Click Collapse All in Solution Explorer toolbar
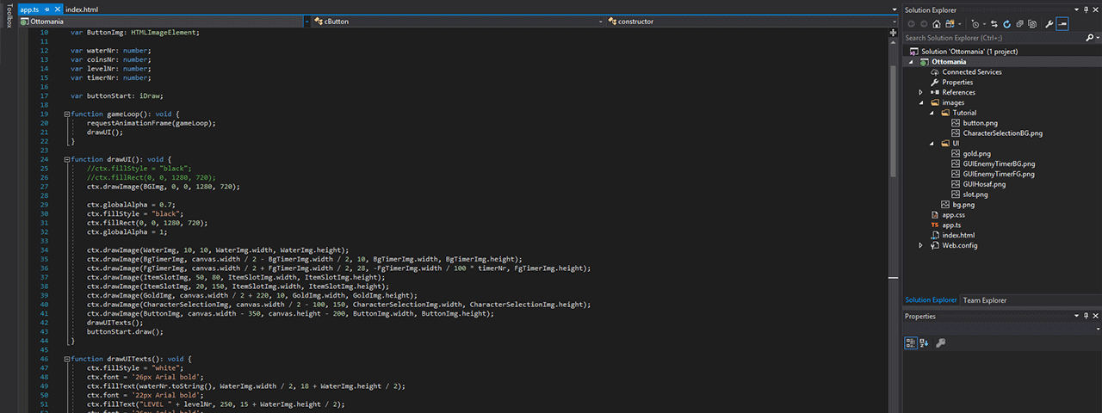This screenshot has width=1102, height=413. tap(1019, 24)
